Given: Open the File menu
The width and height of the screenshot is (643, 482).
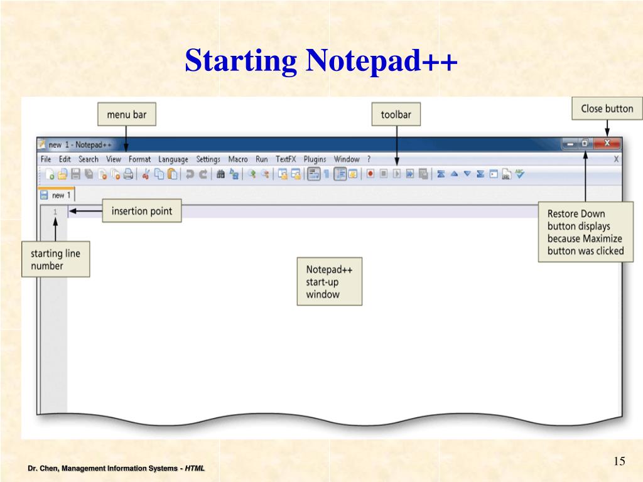Looking at the screenshot, I should click(46, 159).
